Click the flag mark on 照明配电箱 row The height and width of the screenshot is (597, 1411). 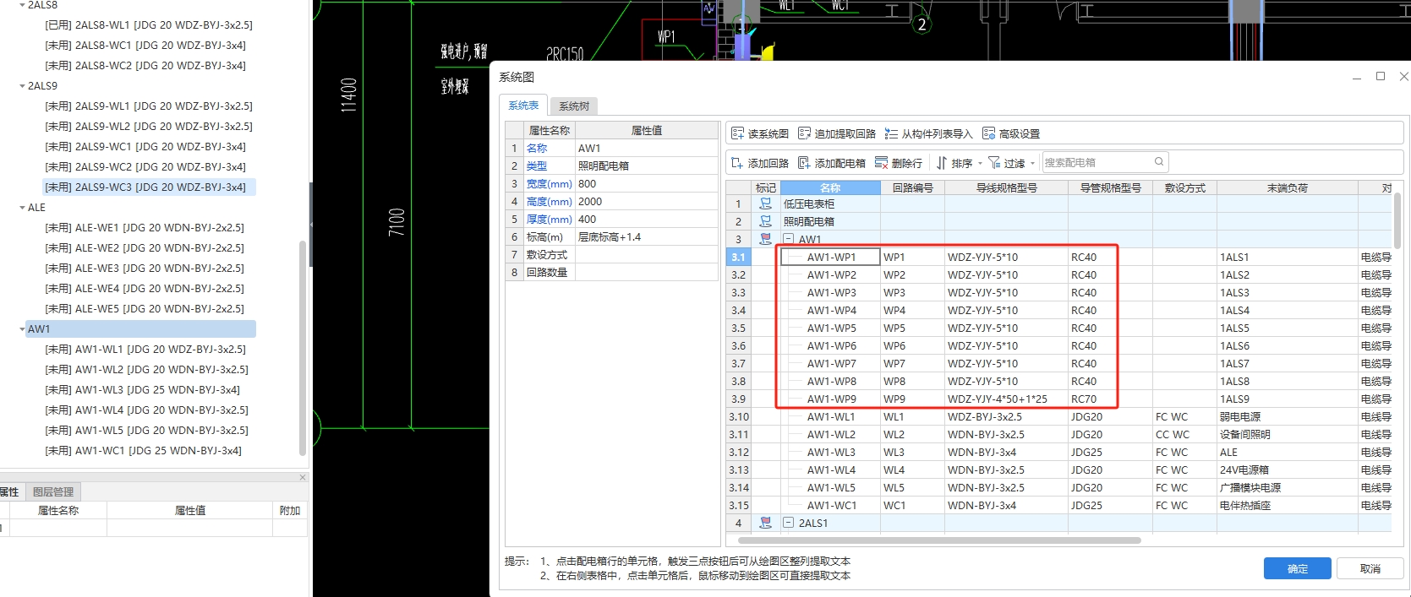(765, 221)
